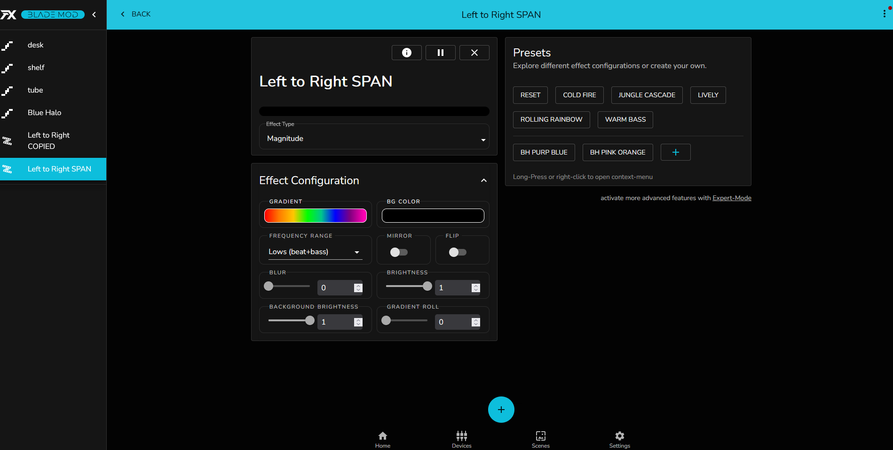Open the three-dot menu at top right
Screen dimensions: 893x450
(884, 14)
